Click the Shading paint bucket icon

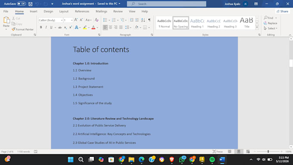[137, 28]
